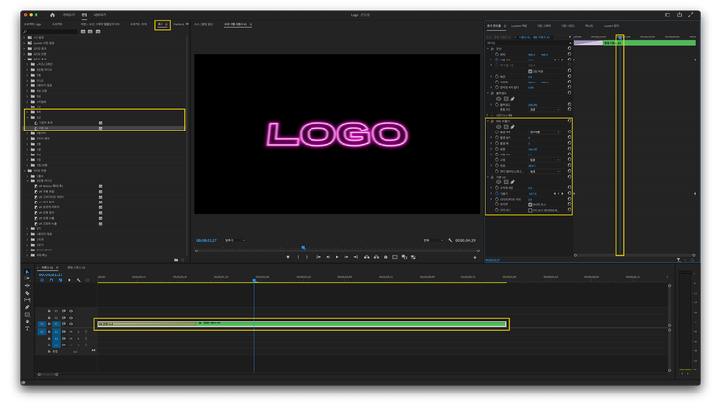The height and width of the screenshot is (405, 721).
Task: Select 그림자 효과 effect in the Effects list
Action: coord(46,123)
